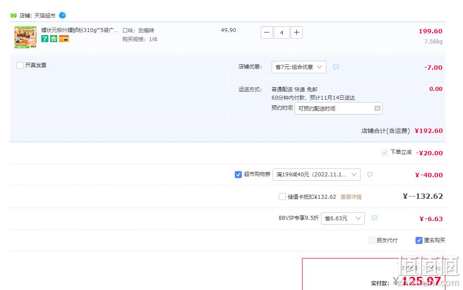Click the 店铺: 天猫超市 store name
This screenshot has height=290, width=463.
[37, 16]
